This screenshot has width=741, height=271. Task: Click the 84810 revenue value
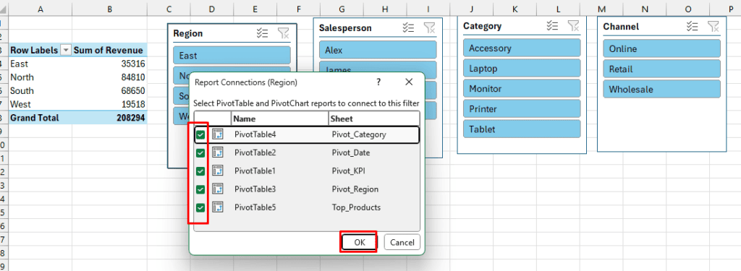tap(133, 77)
